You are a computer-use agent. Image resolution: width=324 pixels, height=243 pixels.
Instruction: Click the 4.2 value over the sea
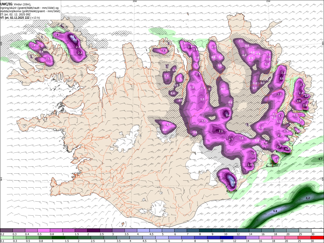308,198
